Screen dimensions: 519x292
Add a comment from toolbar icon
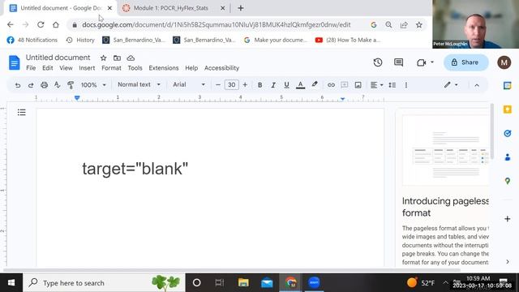(x=344, y=85)
